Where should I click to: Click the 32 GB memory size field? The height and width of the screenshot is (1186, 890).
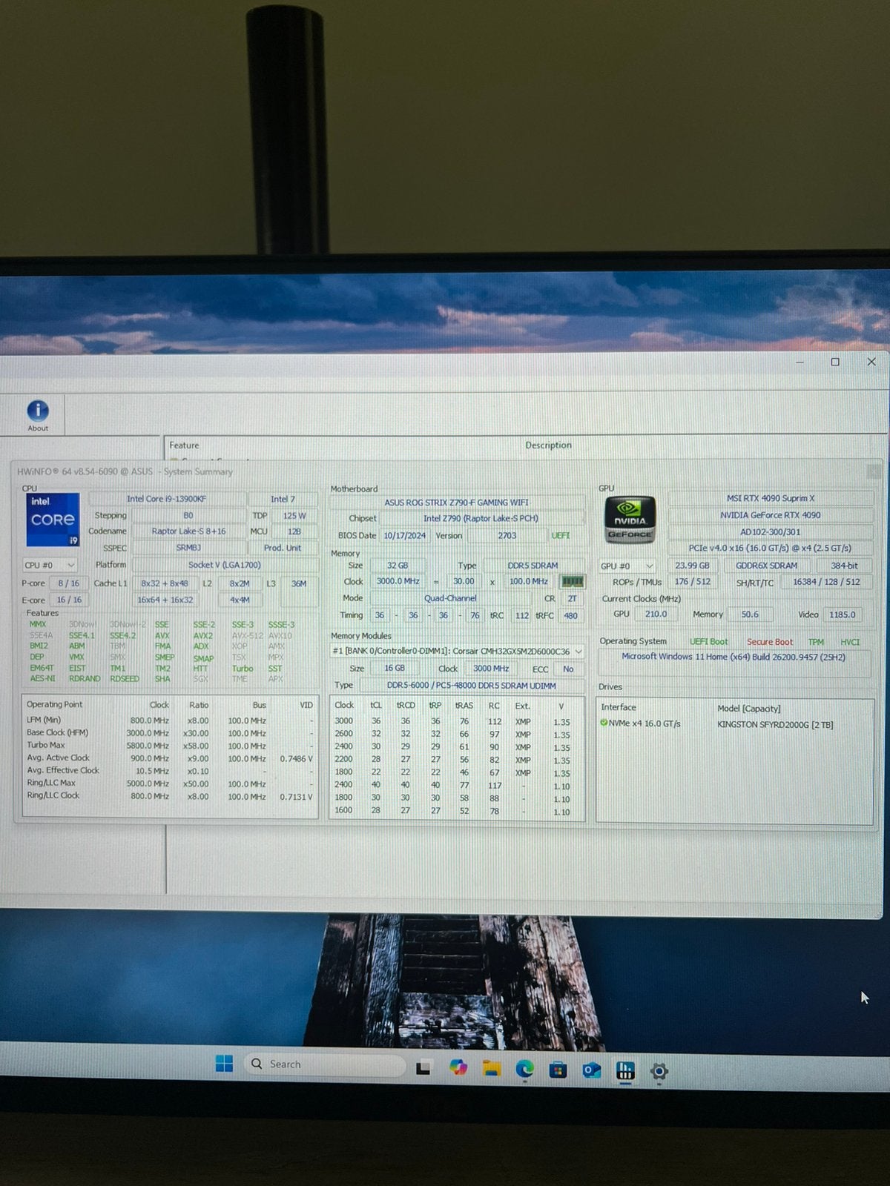click(398, 566)
